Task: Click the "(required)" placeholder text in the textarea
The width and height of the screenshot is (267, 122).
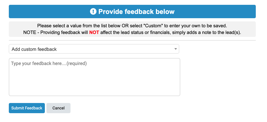Action: [76, 63]
